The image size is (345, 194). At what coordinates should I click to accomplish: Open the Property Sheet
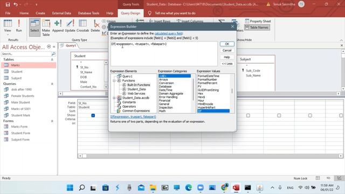click(258, 21)
